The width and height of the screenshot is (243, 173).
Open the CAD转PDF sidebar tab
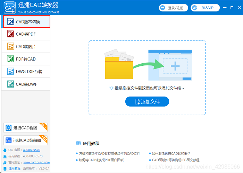[26, 34]
